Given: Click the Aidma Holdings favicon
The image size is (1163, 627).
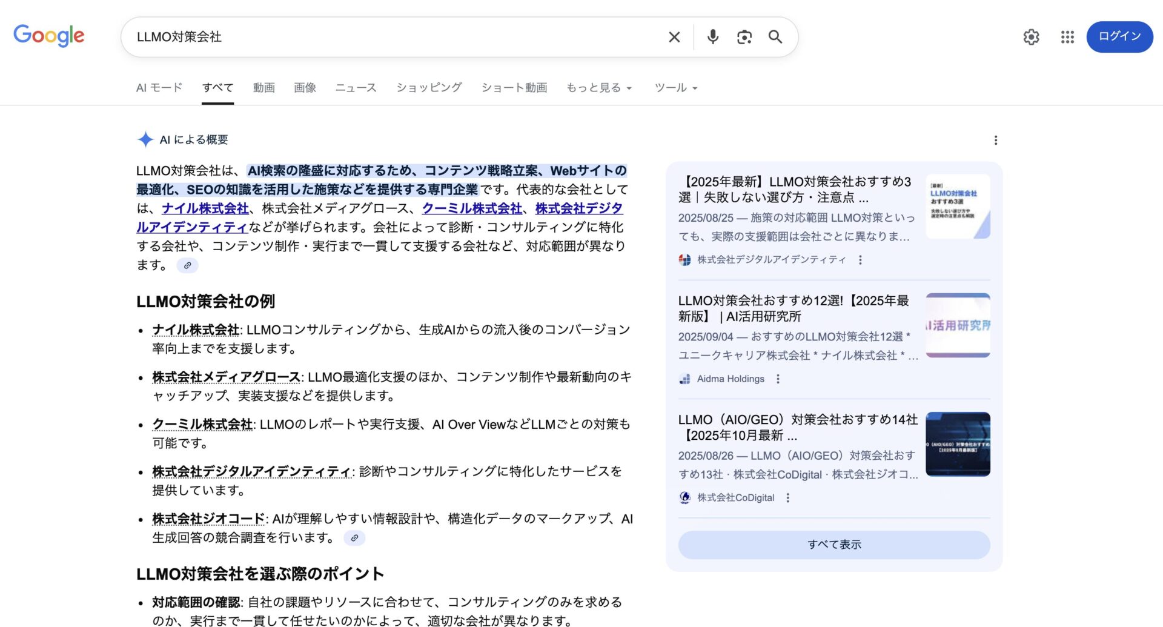Looking at the screenshot, I should (685, 379).
